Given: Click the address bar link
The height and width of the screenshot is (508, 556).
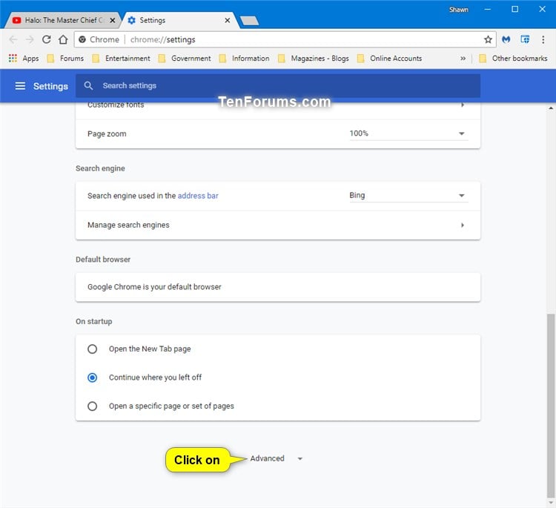Looking at the screenshot, I should pyautogui.click(x=198, y=196).
